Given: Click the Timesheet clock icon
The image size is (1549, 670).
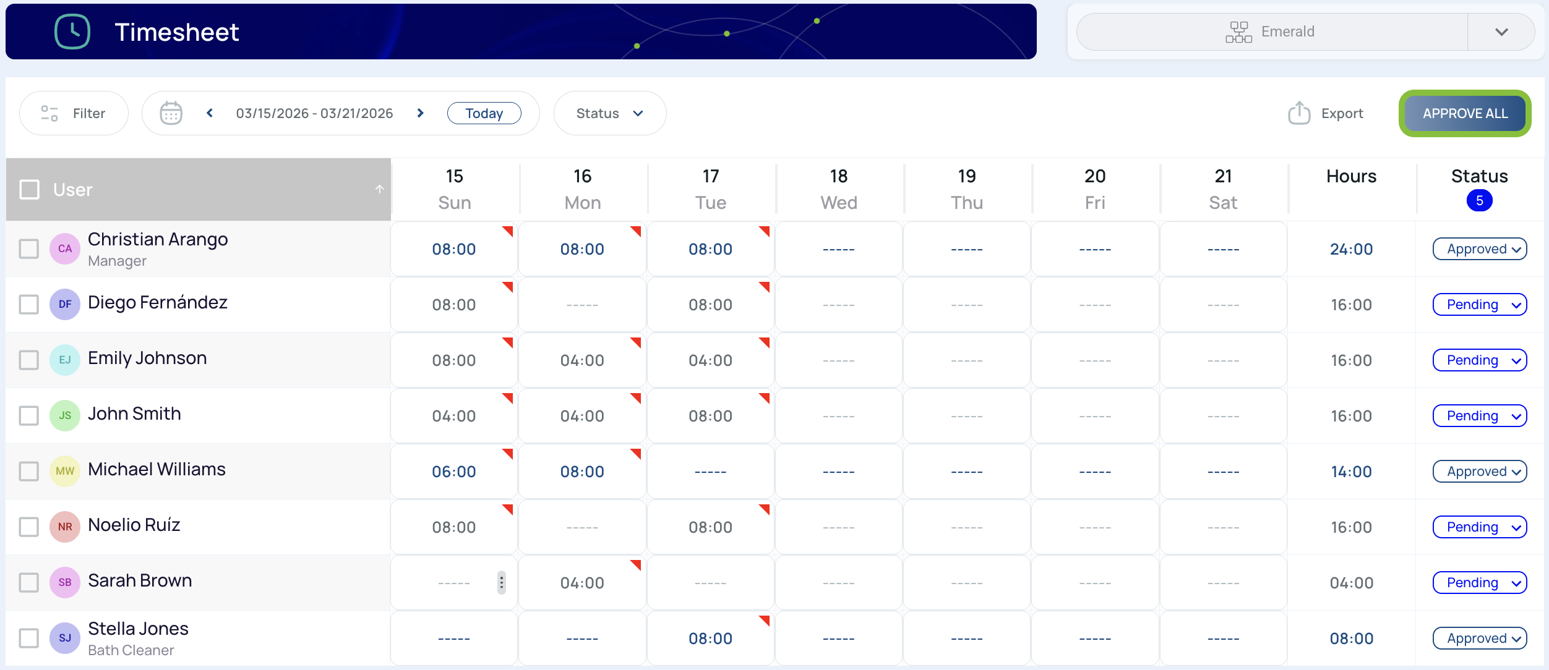Looking at the screenshot, I should point(72,32).
